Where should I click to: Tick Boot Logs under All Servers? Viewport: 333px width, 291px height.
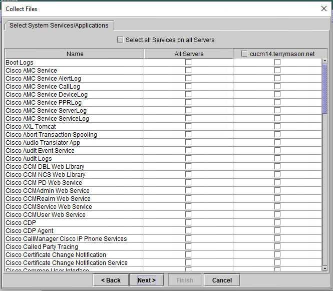coord(188,63)
